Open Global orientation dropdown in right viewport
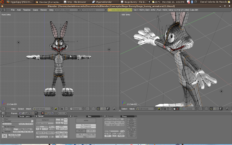Screen dimensions: 232x145 pyautogui.click(x=191, y=109)
